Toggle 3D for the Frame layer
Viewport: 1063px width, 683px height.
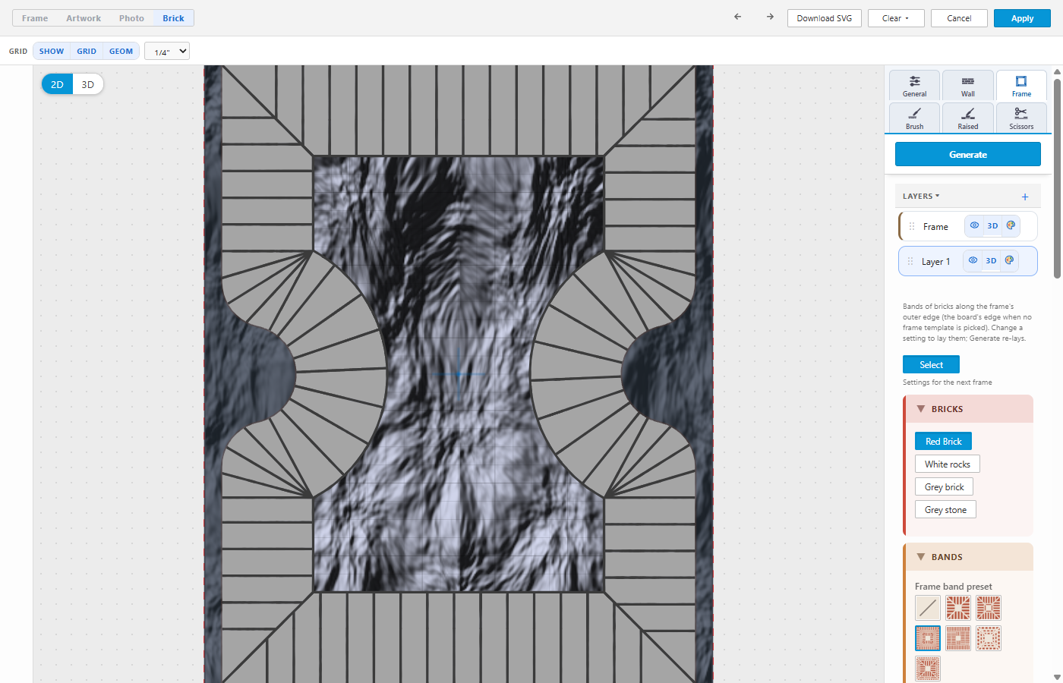(992, 225)
